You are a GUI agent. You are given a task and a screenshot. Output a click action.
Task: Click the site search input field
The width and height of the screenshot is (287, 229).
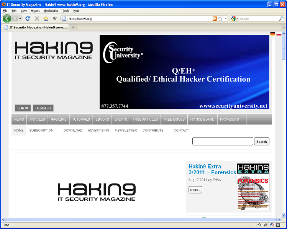[223, 141]
